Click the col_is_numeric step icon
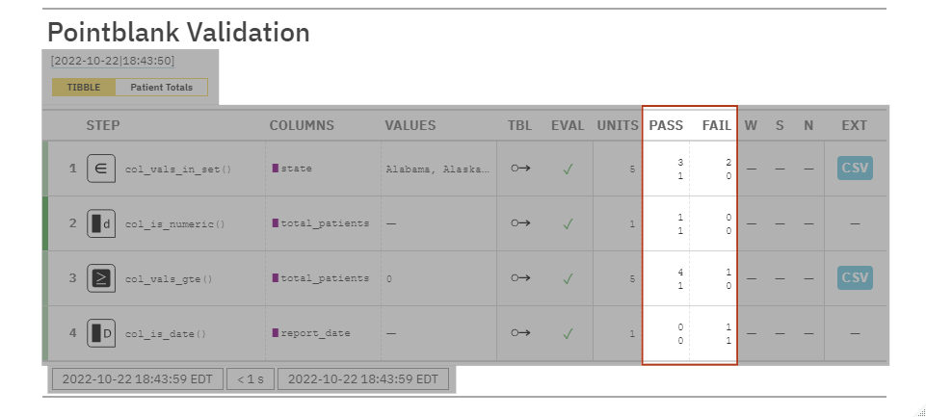Viewport: 926px width, 417px height. 100,223
